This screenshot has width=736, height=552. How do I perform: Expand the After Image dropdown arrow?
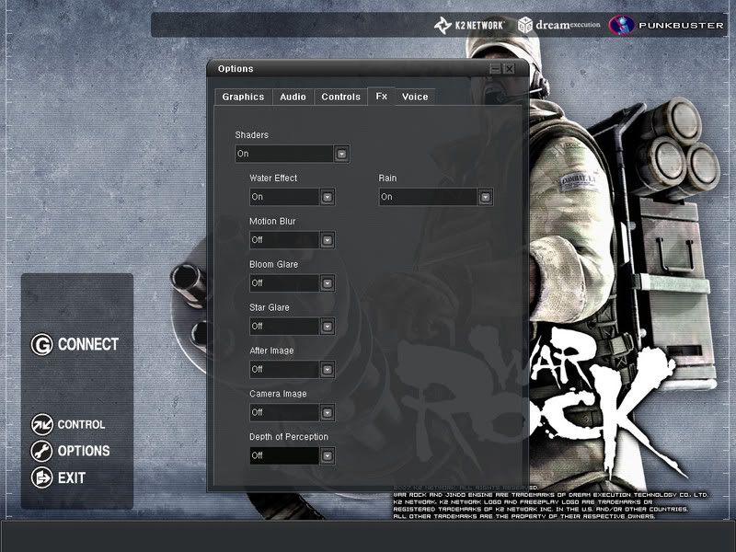pos(328,370)
